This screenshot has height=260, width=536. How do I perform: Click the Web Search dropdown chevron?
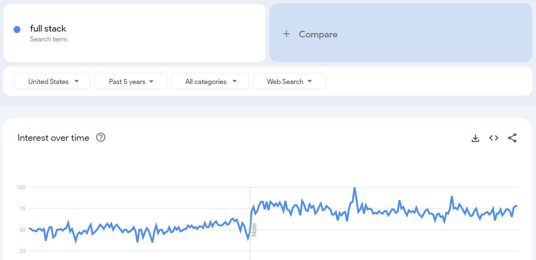pyautogui.click(x=310, y=81)
